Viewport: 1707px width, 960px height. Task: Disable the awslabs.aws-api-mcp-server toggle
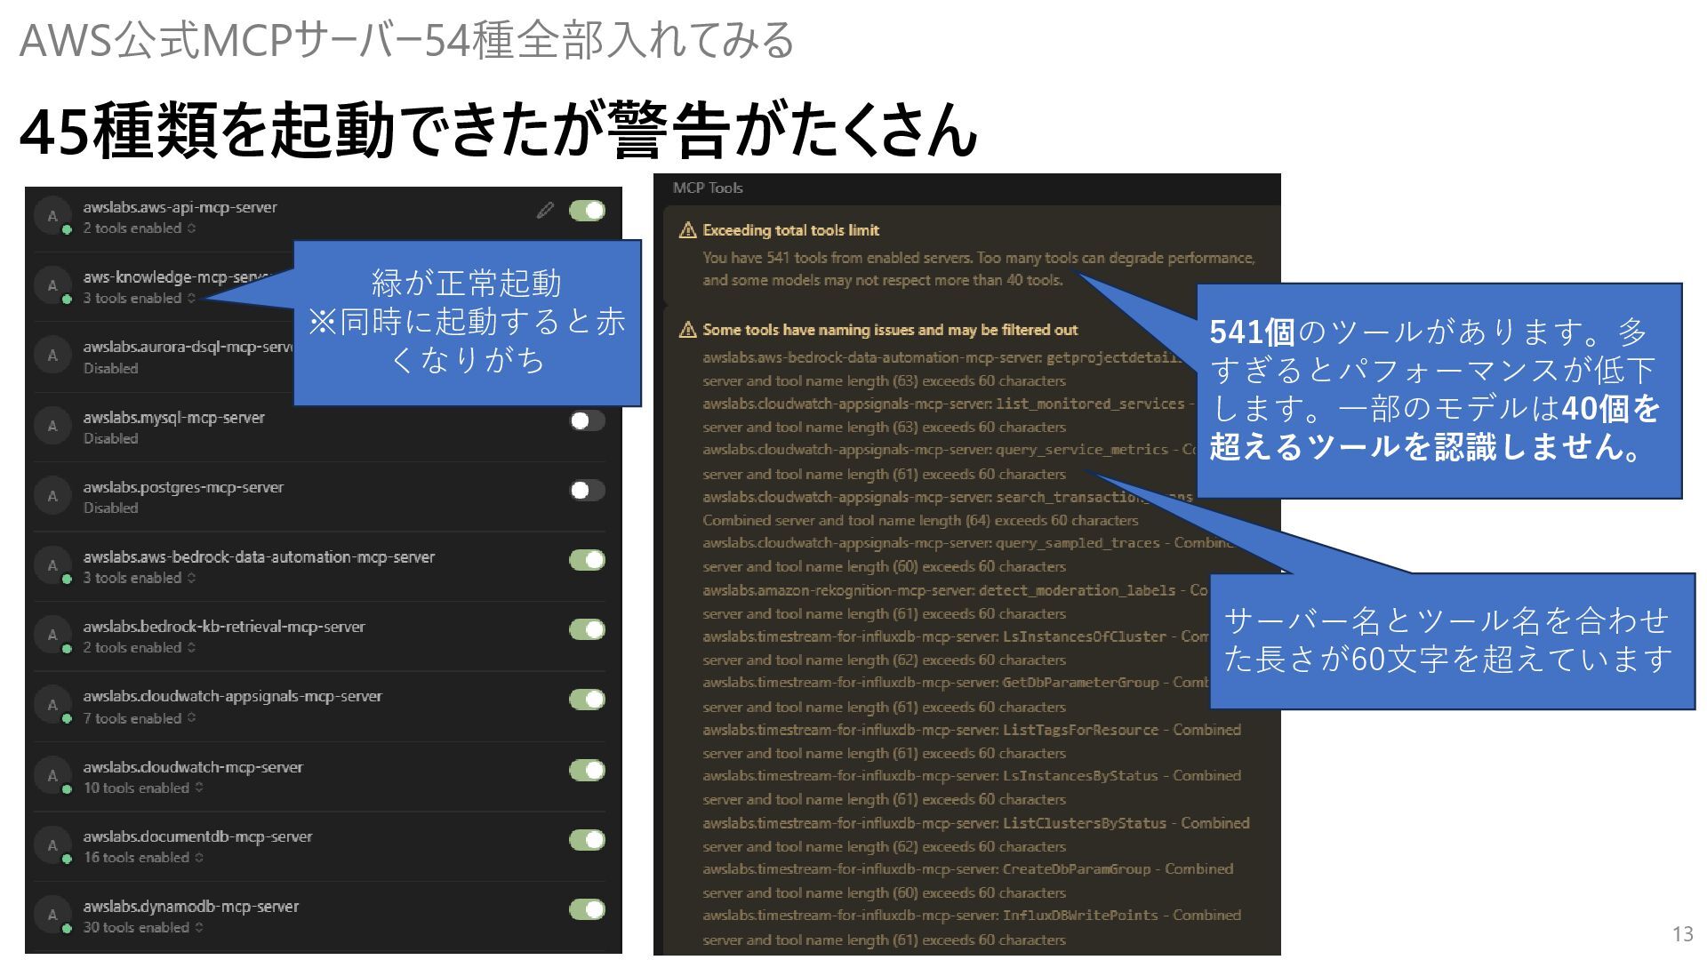pos(587,211)
